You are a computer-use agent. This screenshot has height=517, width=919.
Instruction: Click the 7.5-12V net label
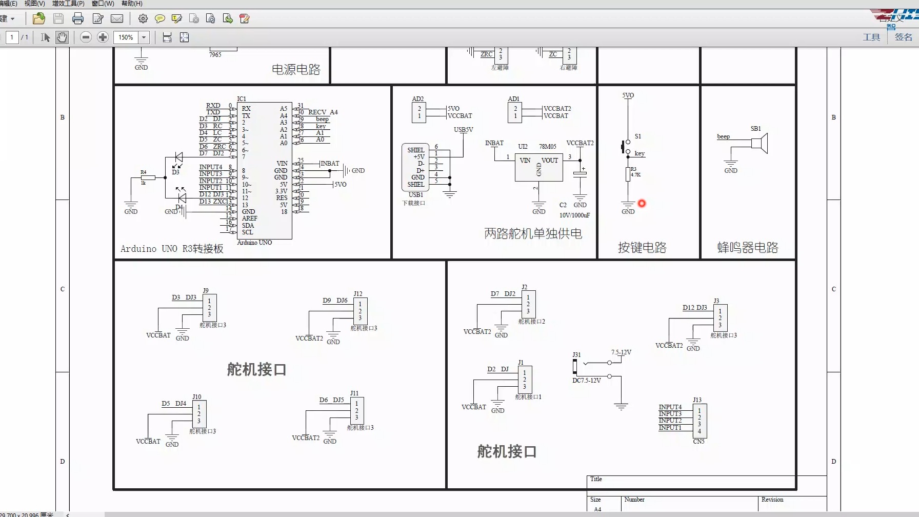pyautogui.click(x=621, y=352)
